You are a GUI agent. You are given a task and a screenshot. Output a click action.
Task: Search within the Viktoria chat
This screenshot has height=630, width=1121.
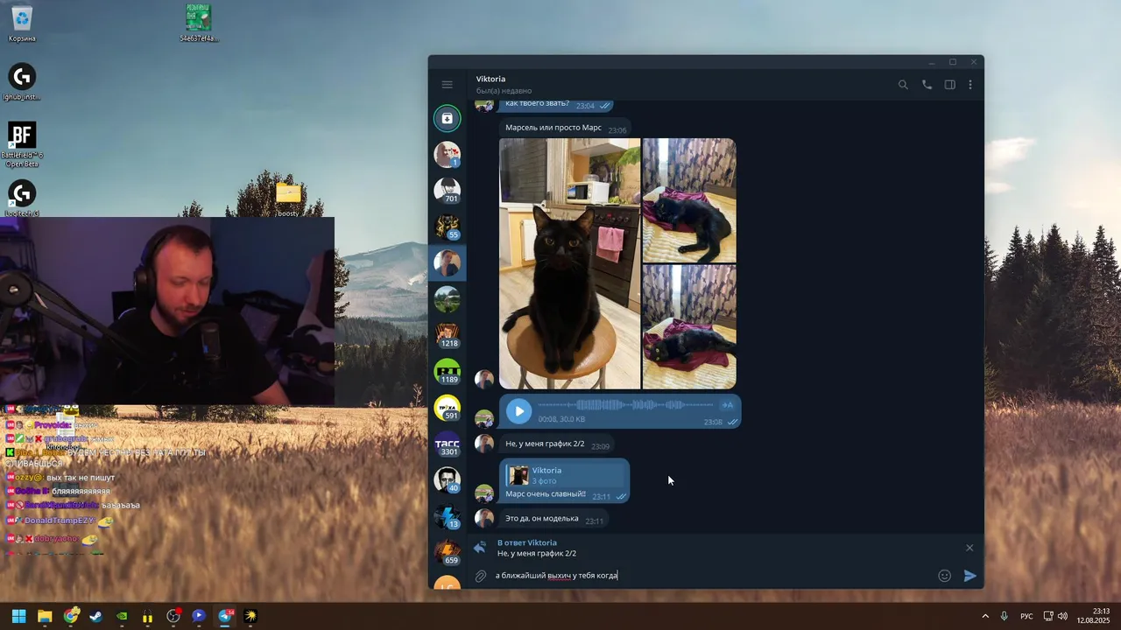[x=903, y=85]
